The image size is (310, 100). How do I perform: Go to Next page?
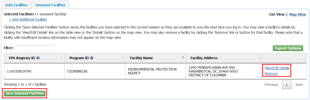pyautogui.click(x=299, y=85)
